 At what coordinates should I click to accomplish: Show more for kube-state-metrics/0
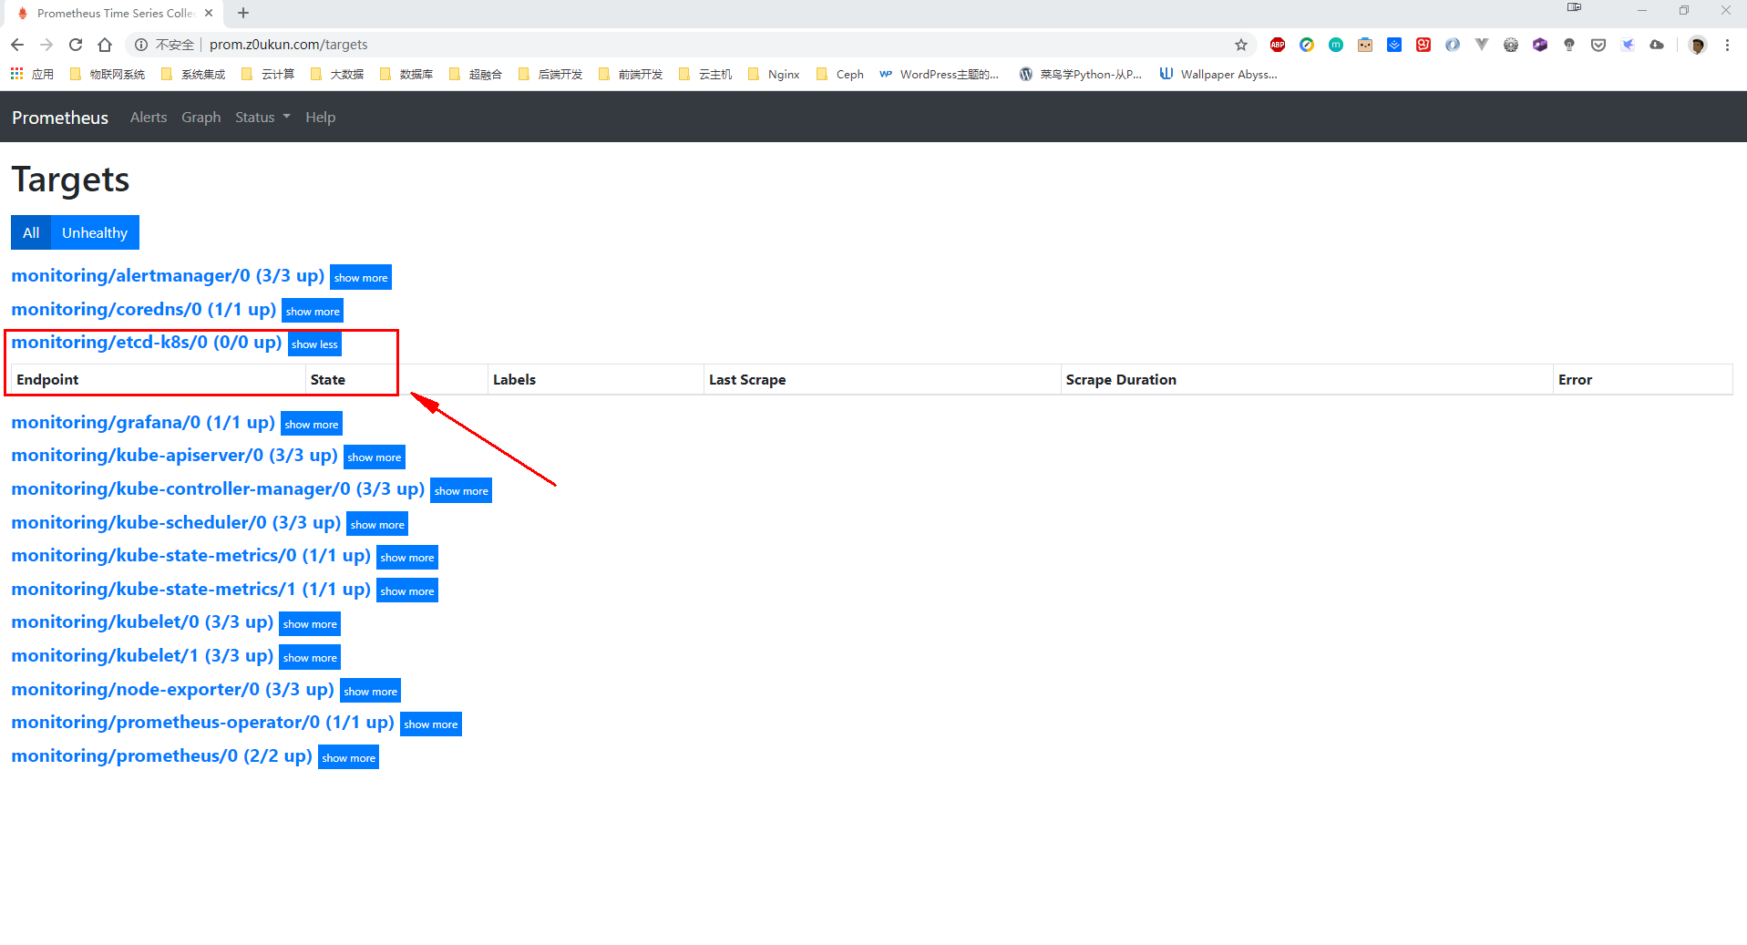click(407, 557)
